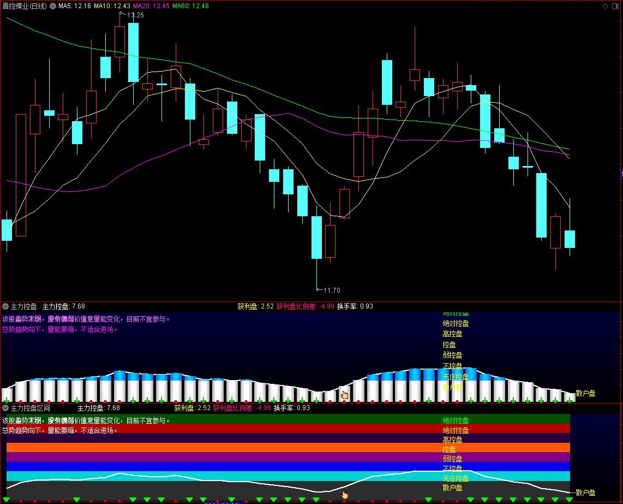The width and height of the screenshot is (623, 504).
Task: Click 绝对控盘 label on the red band
Action: point(456,430)
